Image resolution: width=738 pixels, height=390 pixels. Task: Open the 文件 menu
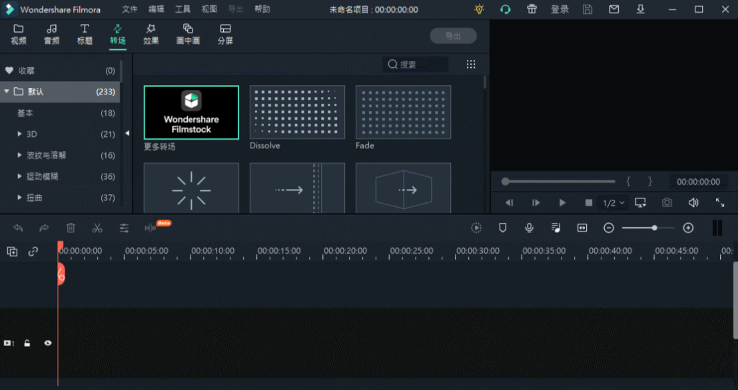[x=130, y=9]
